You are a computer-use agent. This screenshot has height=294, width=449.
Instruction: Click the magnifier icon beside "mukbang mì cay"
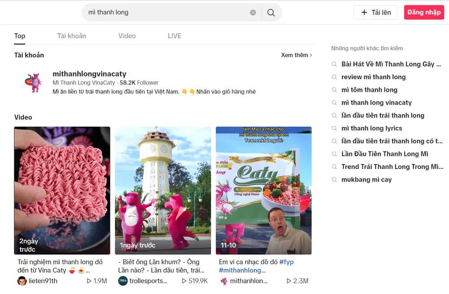tap(335, 180)
